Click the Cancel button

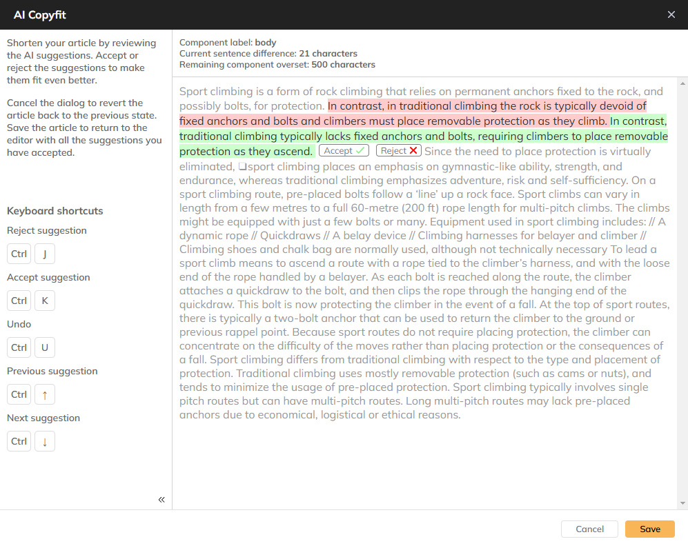pos(589,529)
